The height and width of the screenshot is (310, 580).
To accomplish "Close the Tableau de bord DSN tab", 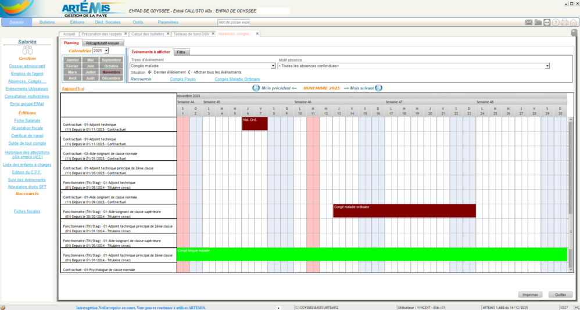I will 213,34.
